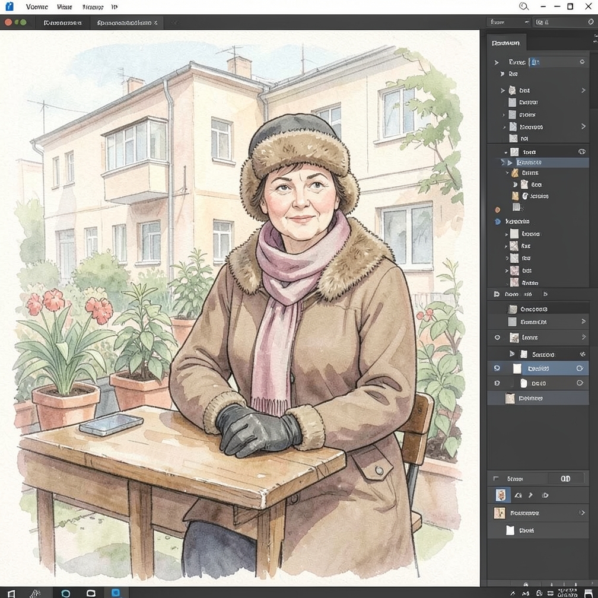This screenshot has height=598, width=598.
Task: Click the circle ending the row below the selected layer
Action: coord(580,383)
